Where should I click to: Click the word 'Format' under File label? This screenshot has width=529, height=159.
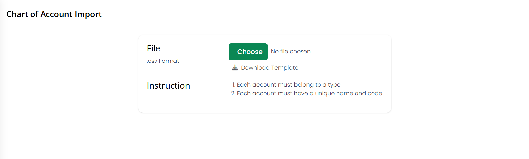pyautogui.click(x=169, y=61)
